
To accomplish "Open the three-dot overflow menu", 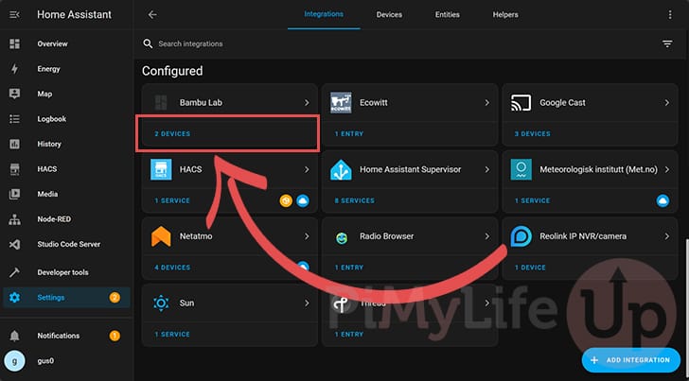I will point(670,15).
